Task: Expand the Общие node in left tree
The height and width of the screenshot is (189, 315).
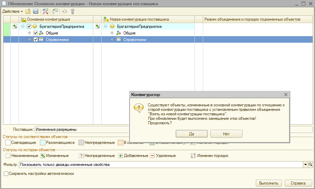Action: [29, 33]
